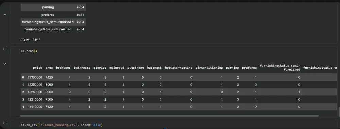Click row index 4 of the dataframe
The width and height of the screenshot is (340, 129).
pyautogui.click(x=23, y=107)
